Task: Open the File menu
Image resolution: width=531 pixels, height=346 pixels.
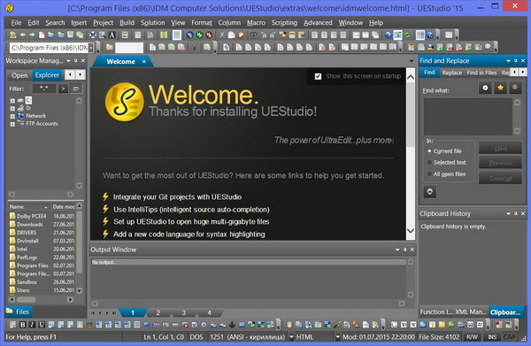Action: click(x=16, y=23)
